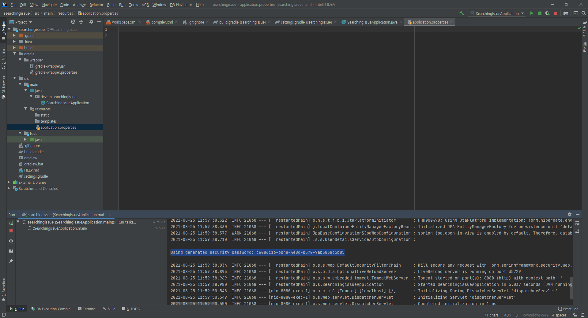Expand External Libraries node
The image size is (588, 318).
[x=9, y=182]
